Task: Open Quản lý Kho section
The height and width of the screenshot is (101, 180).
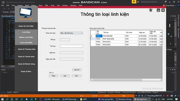Action: pyautogui.click(x=26, y=71)
